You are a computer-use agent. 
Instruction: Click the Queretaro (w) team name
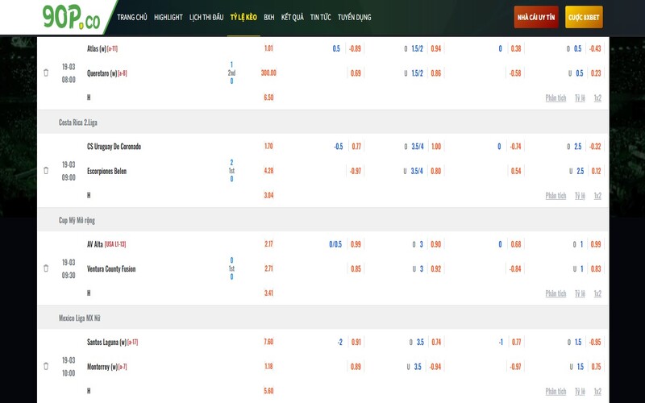(102, 73)
